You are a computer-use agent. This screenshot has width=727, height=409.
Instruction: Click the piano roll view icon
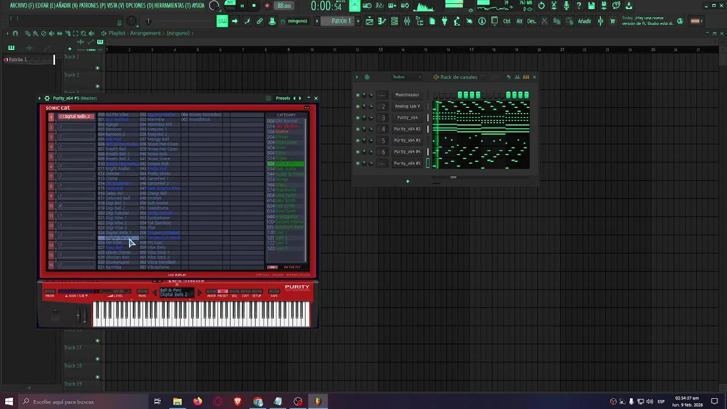[x=382, y=21]
